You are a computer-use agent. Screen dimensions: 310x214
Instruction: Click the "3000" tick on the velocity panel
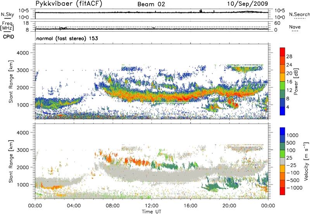(22, 150)
